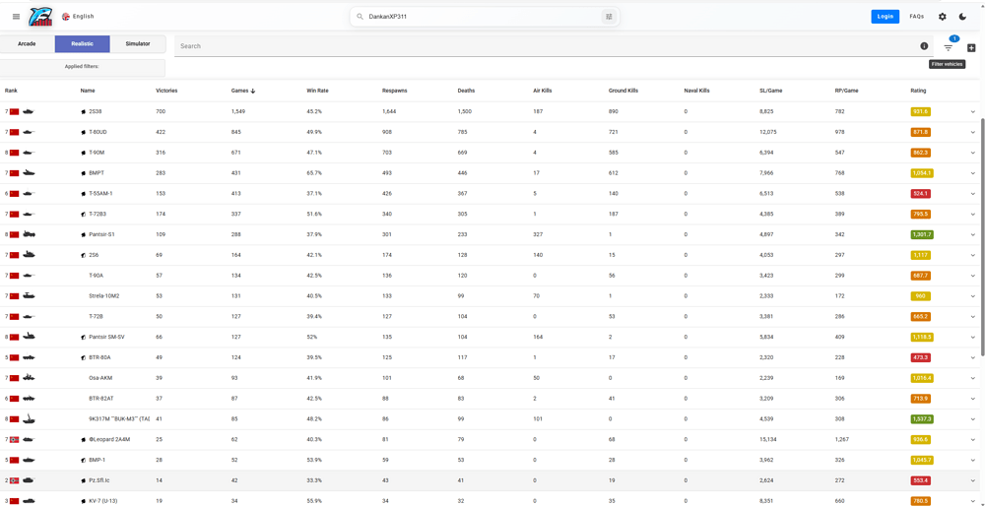Click the Pantsir SM-SV vehicle silhouette icon
This screenshot has height=506, width=985.
pyautogui.click(x=29, y=337)
